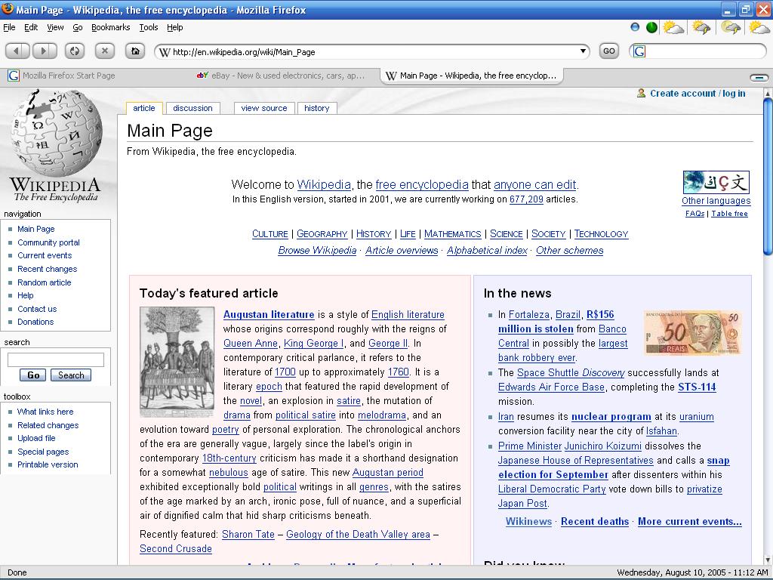Open the Culture category link
Screen dimensions: 773x580
pos(270,234)
